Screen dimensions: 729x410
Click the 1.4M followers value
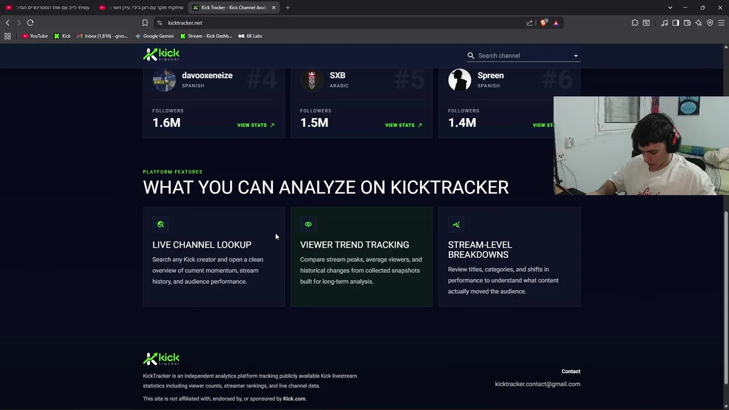coord(462,122)
